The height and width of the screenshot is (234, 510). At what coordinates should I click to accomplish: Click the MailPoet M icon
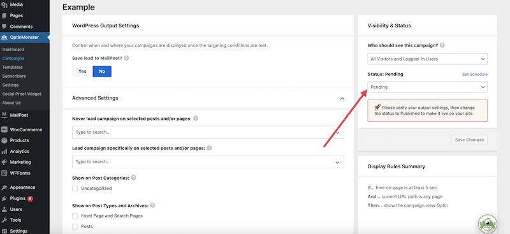click(4, 115)
